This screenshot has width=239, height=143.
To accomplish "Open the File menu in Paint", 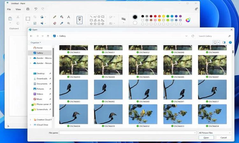I will click(x=9, y=9).
